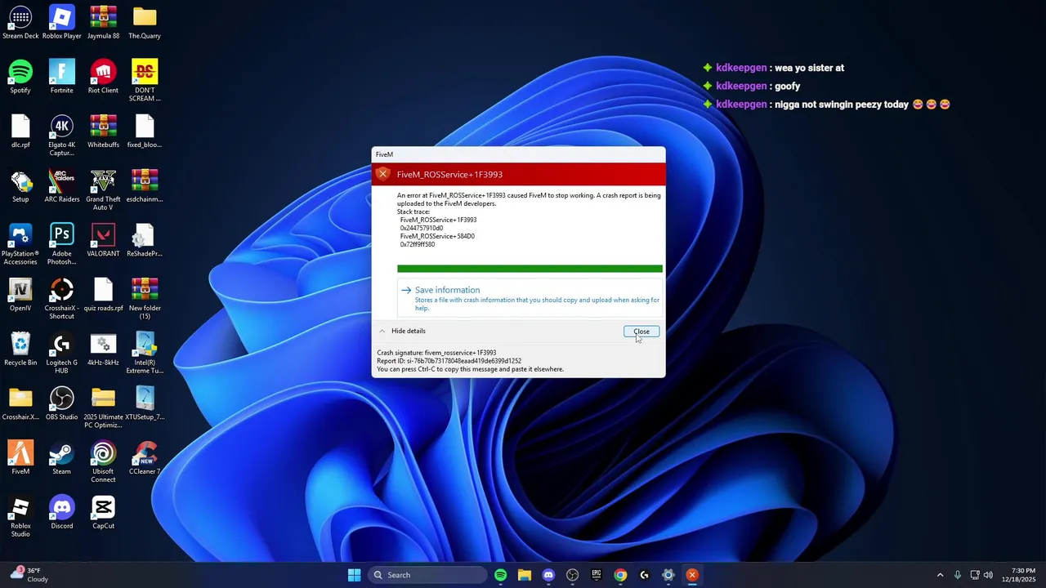
Task: Select the CapCut desktop icon
Action: click(103, 512)
